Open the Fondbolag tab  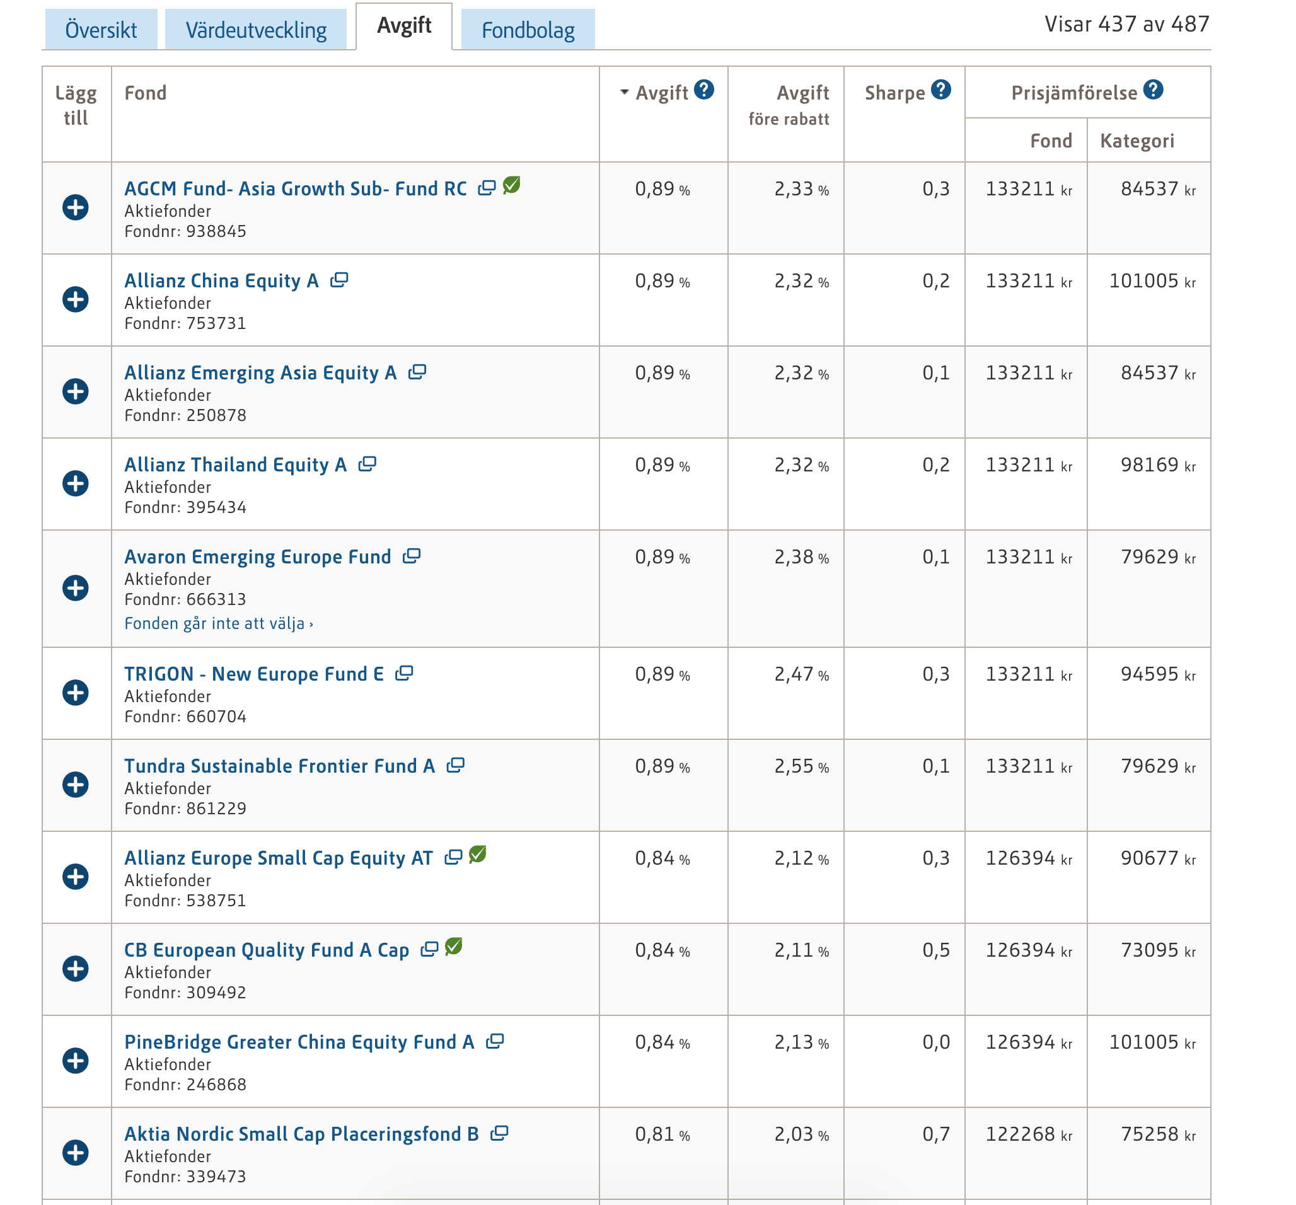point(528,30)
